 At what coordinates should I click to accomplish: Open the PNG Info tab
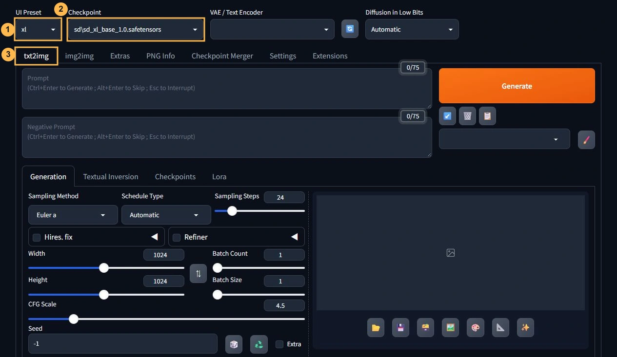[x=160, y=56]
